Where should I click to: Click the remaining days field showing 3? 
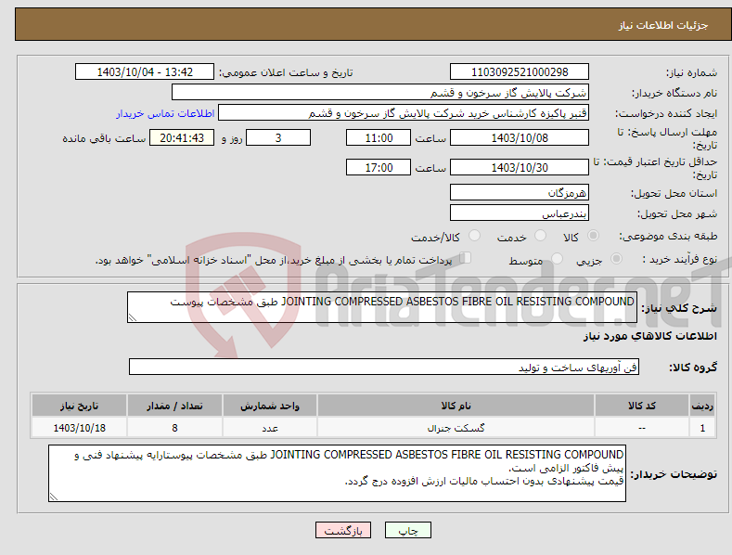coord(278,137)
